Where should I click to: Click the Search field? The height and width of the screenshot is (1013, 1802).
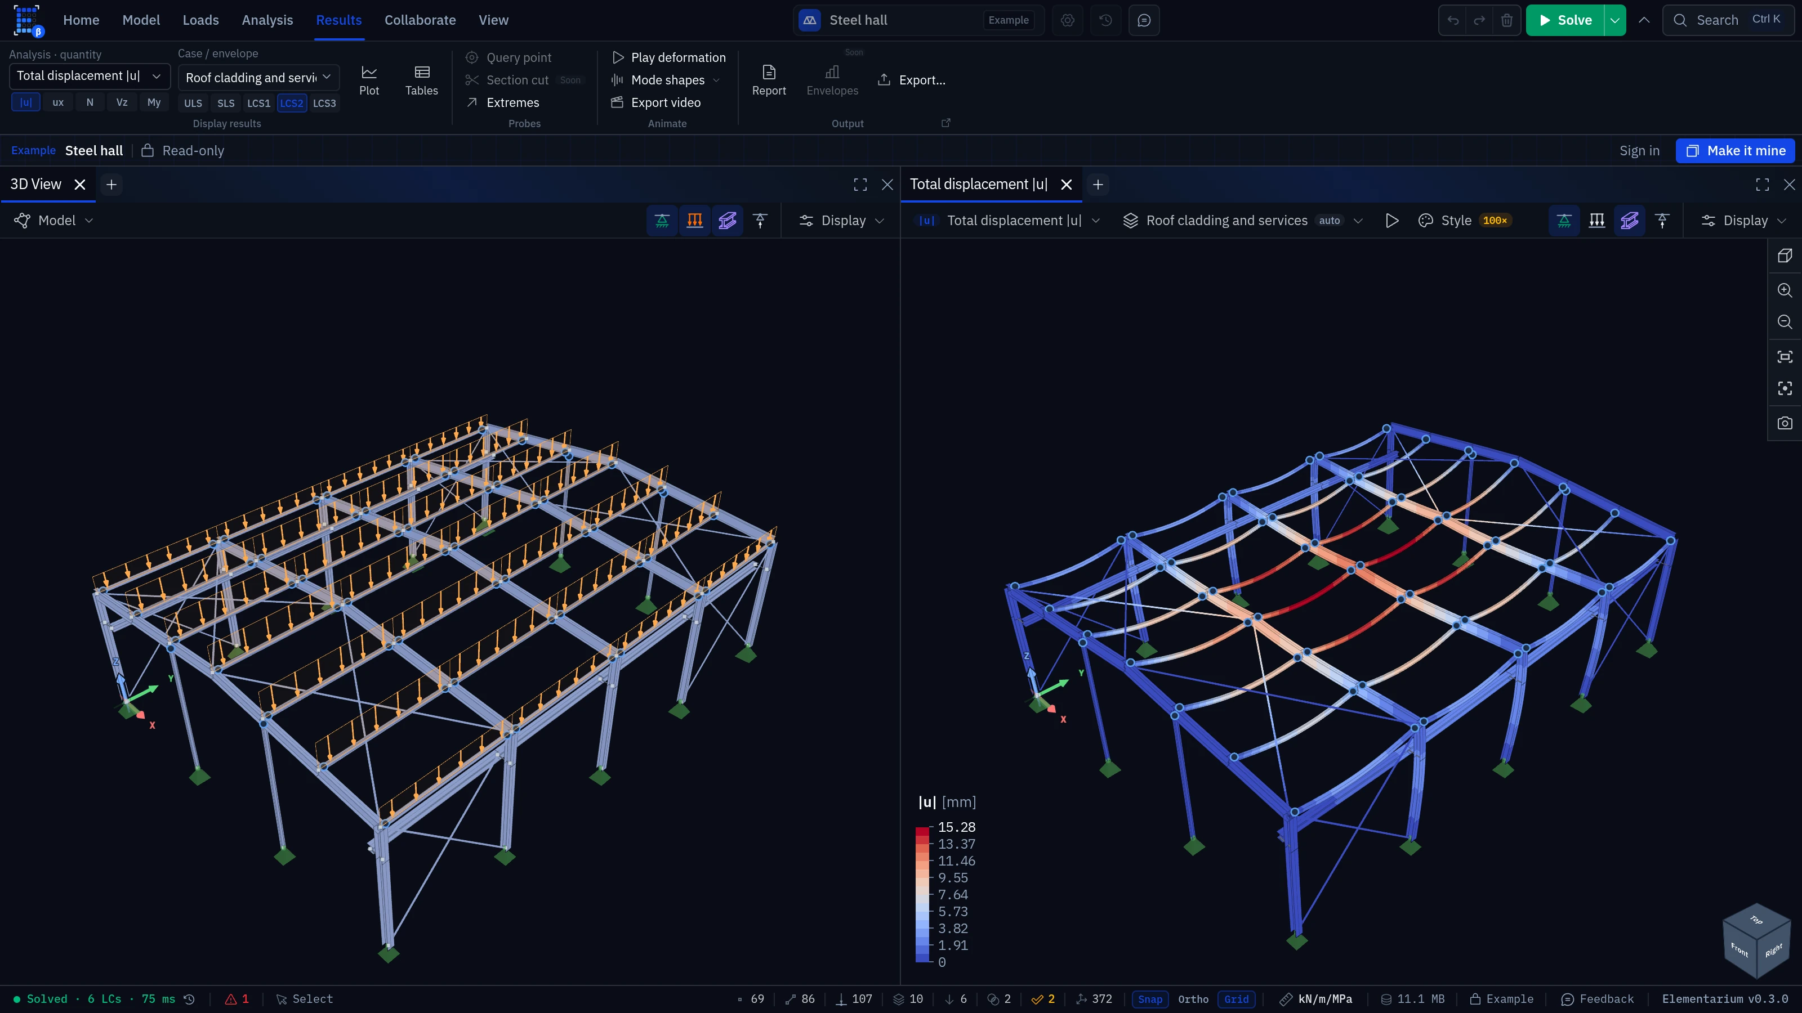(1728, 20)
